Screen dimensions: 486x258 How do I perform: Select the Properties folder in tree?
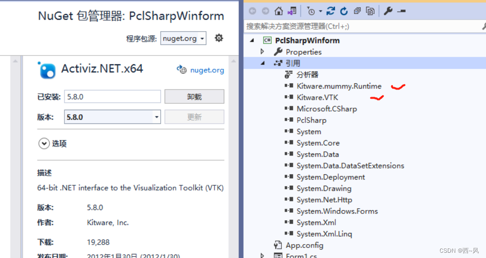pyautogui.click(x=303, y=52)
